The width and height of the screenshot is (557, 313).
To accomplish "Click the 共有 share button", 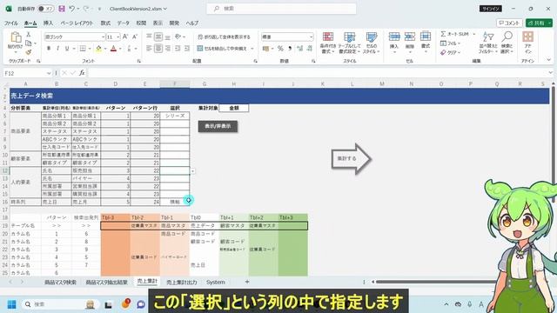I will (539, 23).
